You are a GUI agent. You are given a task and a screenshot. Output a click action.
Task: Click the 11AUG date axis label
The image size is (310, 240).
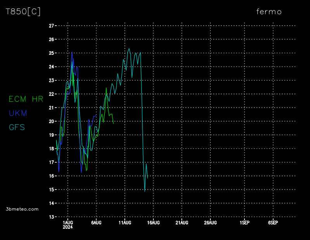pos(124,223)
